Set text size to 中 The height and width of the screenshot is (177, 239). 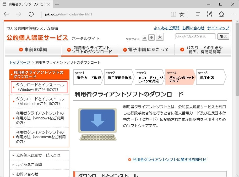[x=151, y=38]
